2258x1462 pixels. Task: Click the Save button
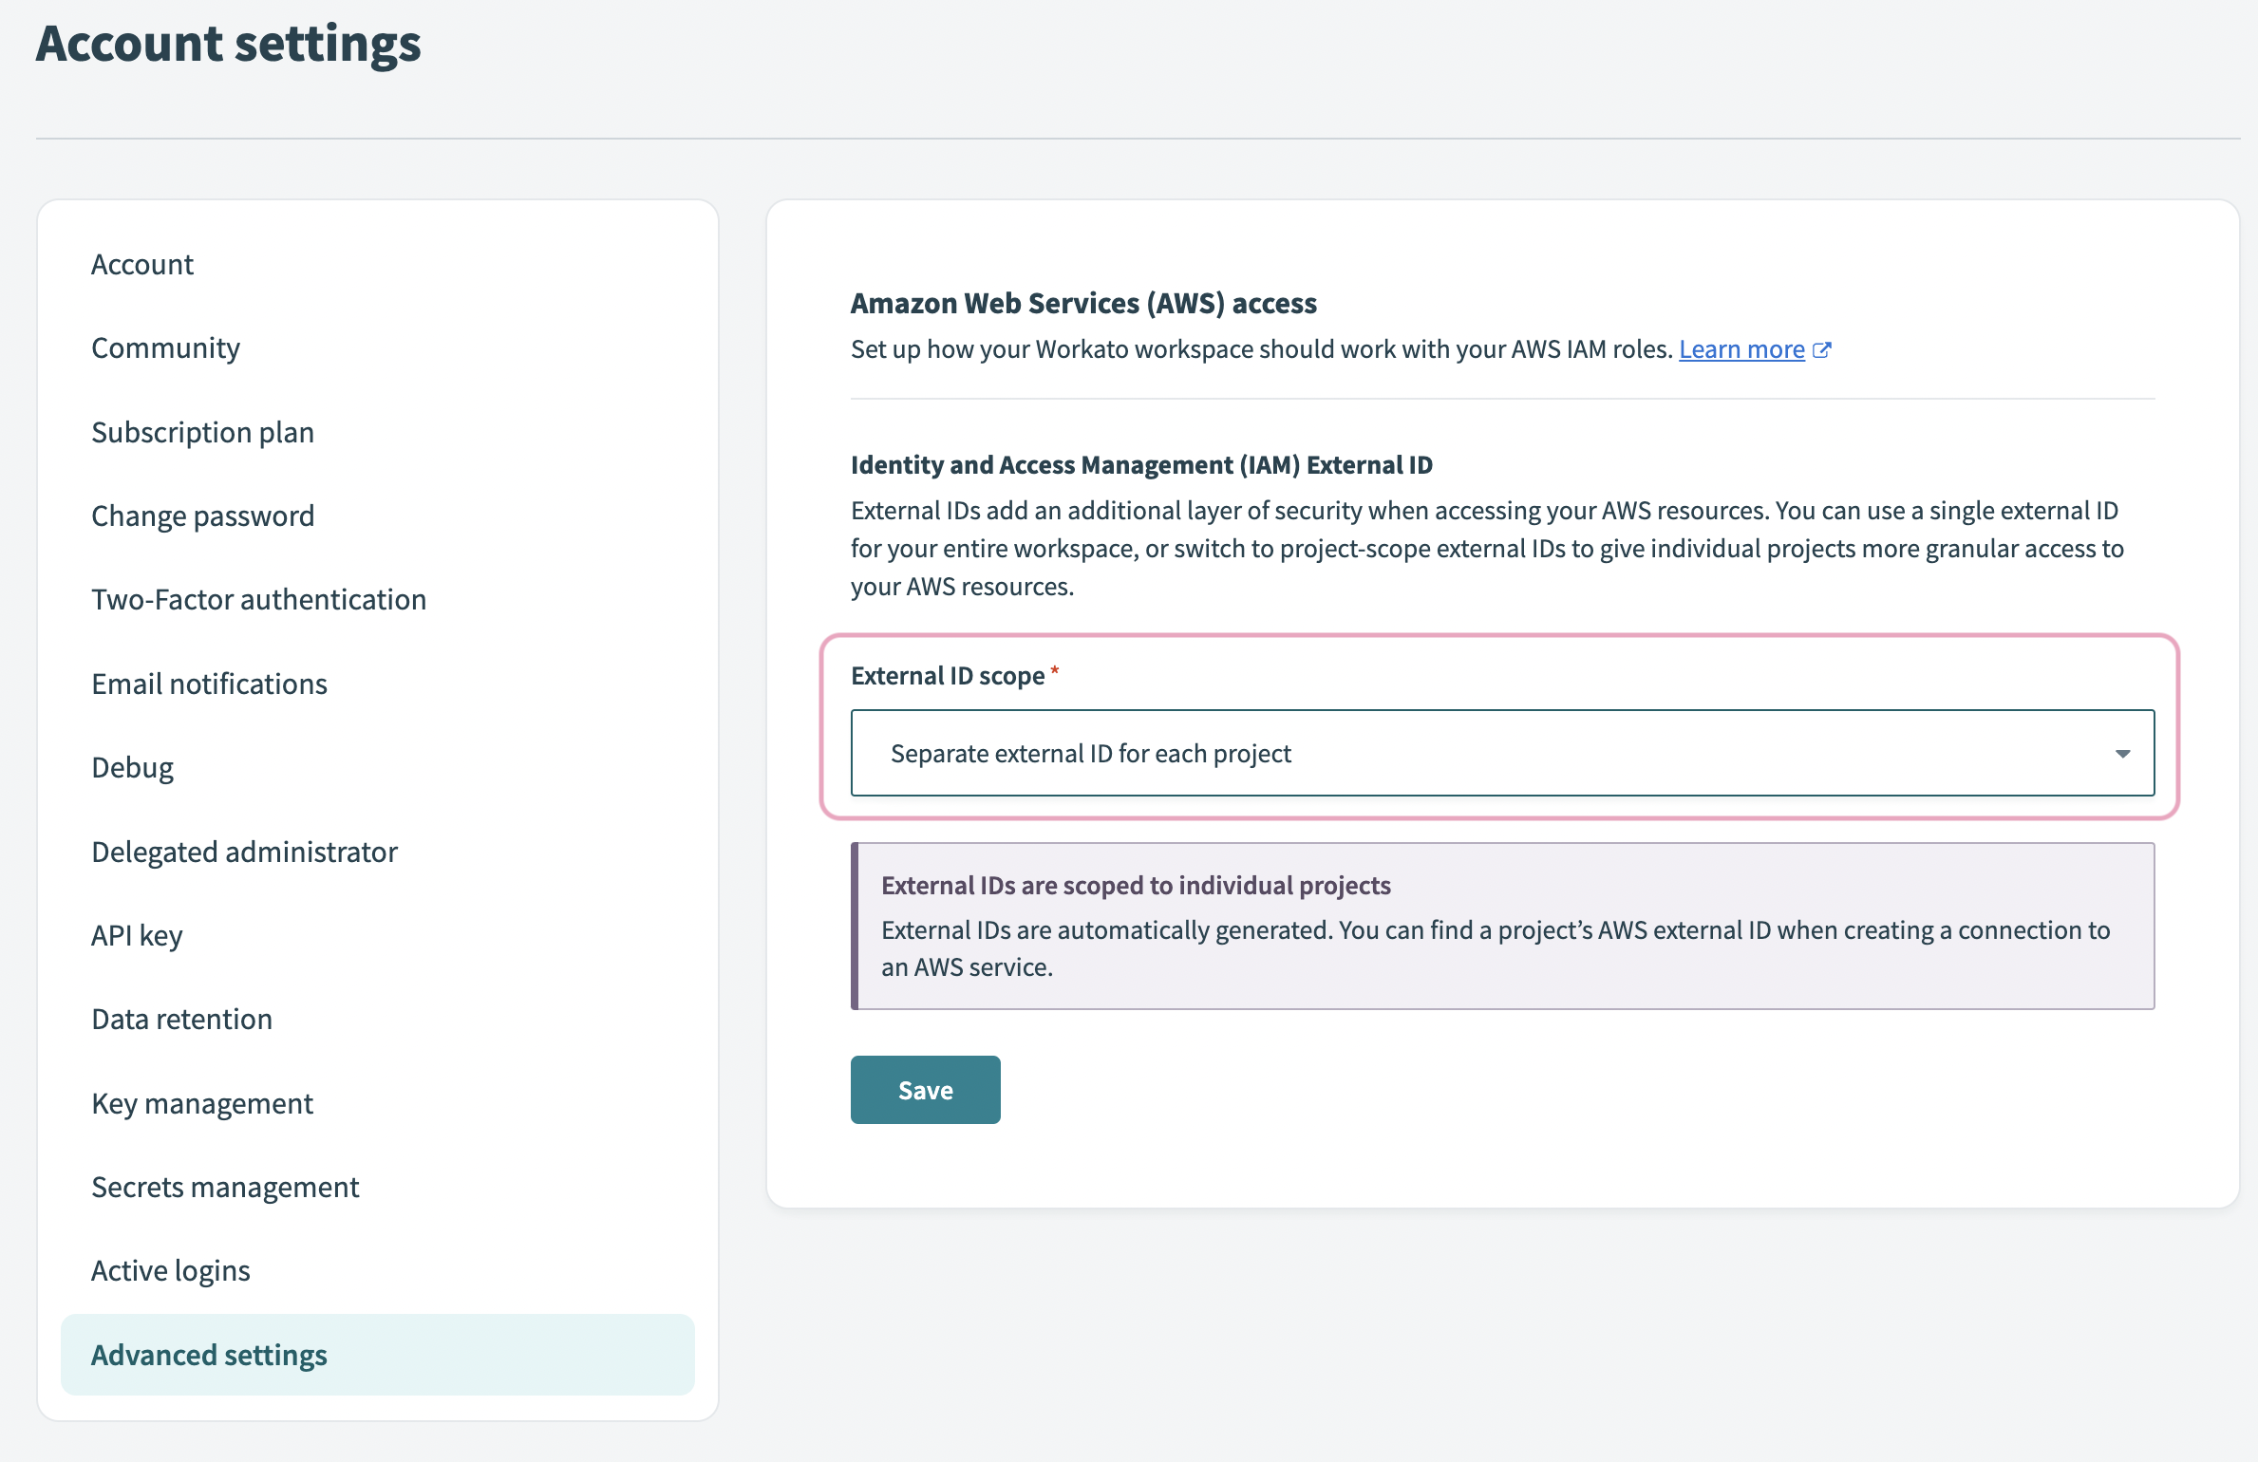pos(923,1089)
